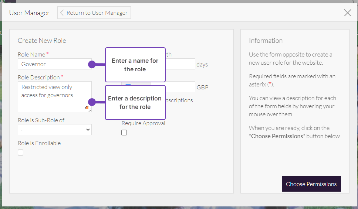Enable the Require Approval checkbox
The height and width of the screenshot is (209, 358).
coord(124,133)
